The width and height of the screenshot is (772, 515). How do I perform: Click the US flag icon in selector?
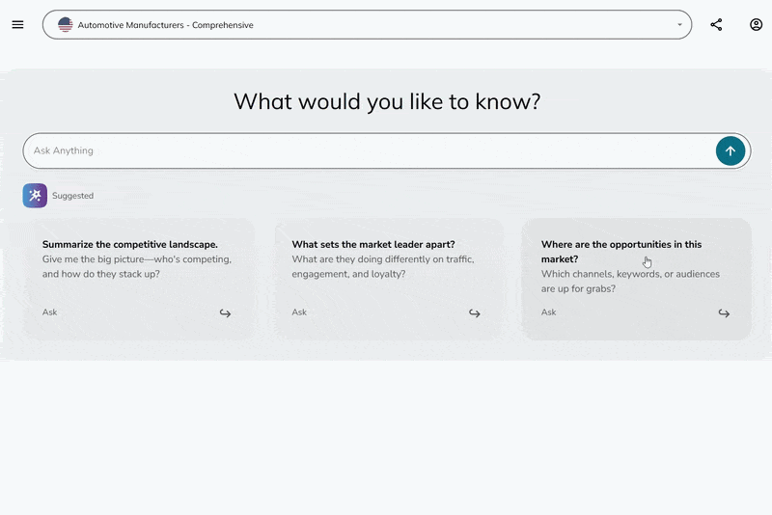[65, 25]
